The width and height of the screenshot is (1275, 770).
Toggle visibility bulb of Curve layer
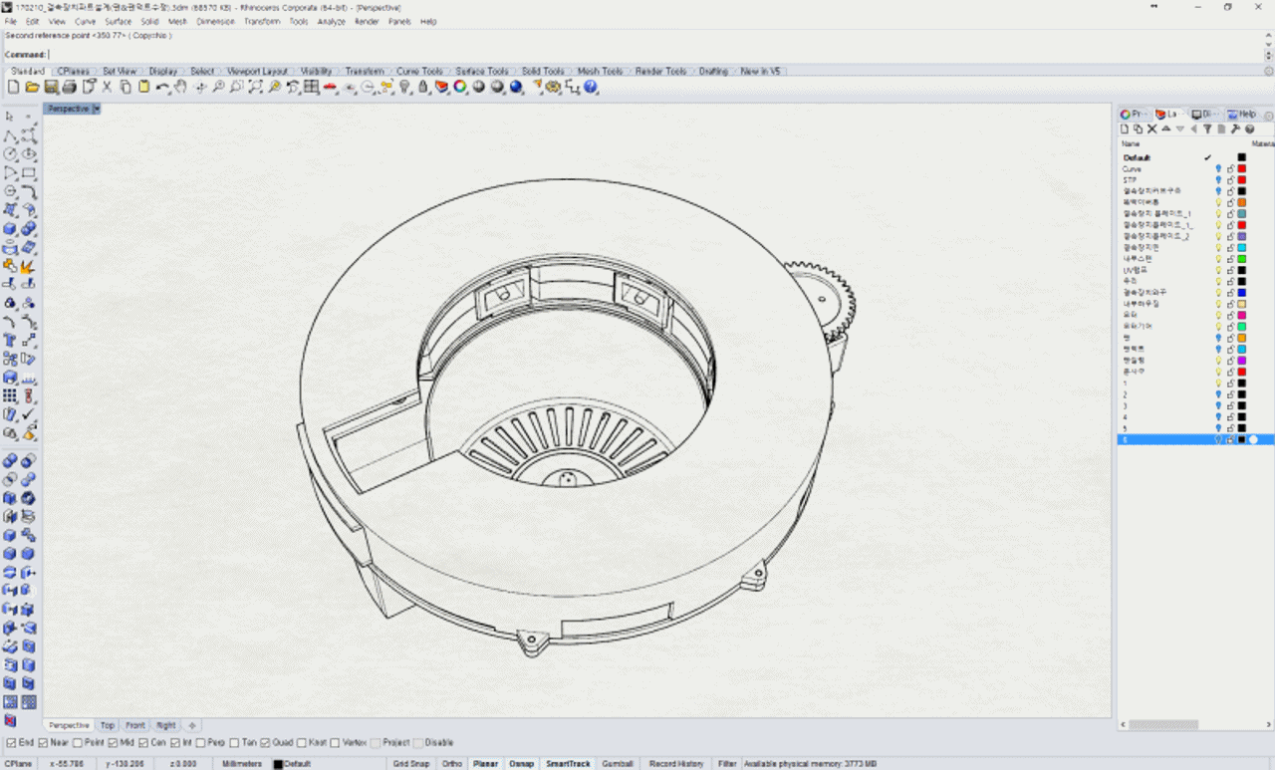tap(1218, 169)
